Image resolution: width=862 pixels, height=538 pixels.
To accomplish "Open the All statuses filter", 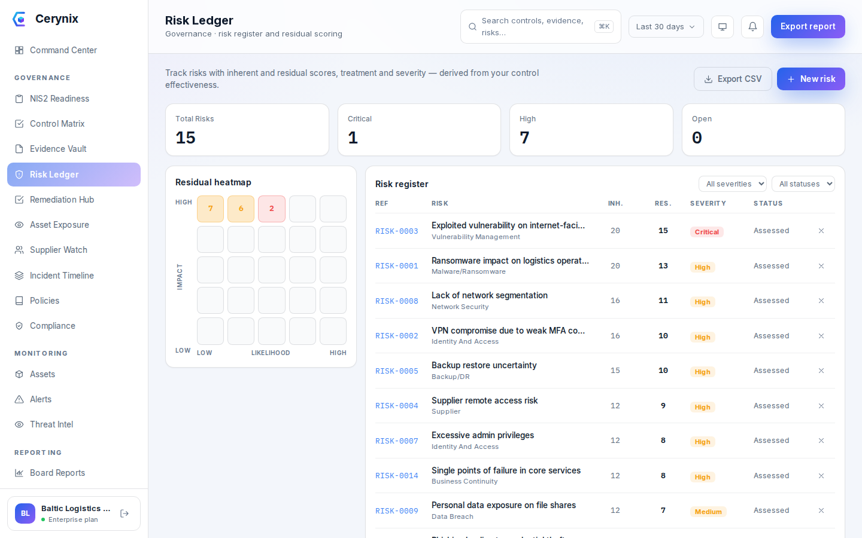I will [x=803, y=184].
